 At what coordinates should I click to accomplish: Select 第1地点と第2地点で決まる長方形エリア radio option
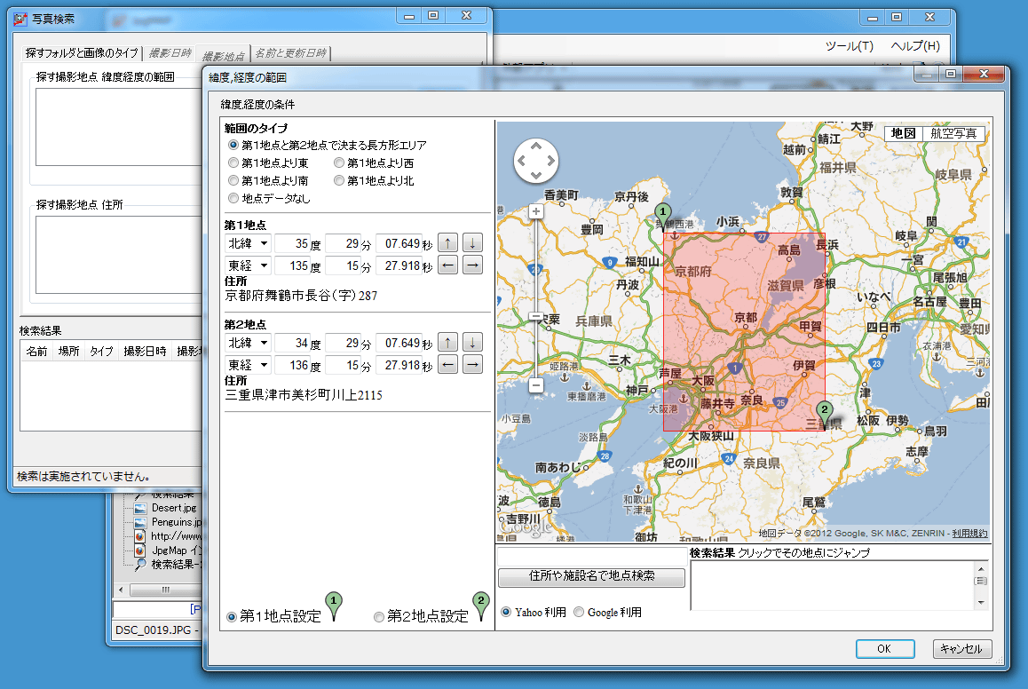tap(233, 145)
